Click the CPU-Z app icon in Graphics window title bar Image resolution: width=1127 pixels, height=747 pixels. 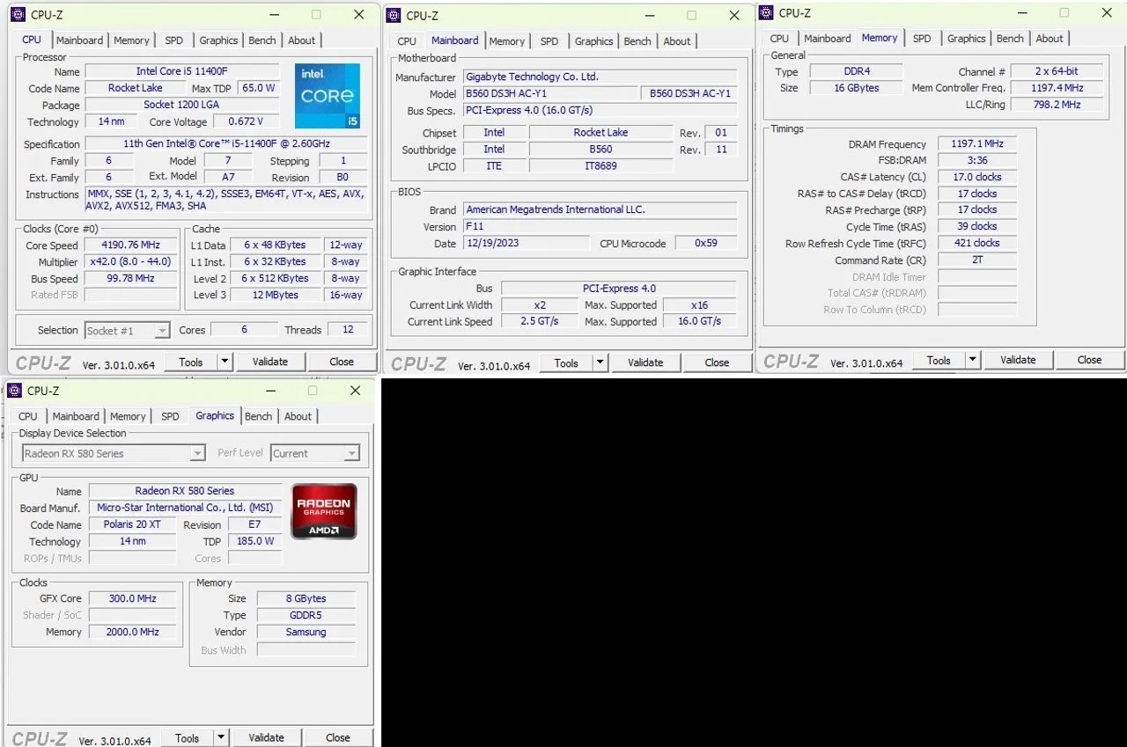click(x=14, y=391)
